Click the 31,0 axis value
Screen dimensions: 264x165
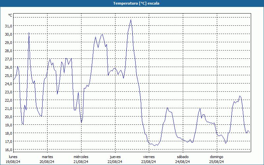(9, 26)
